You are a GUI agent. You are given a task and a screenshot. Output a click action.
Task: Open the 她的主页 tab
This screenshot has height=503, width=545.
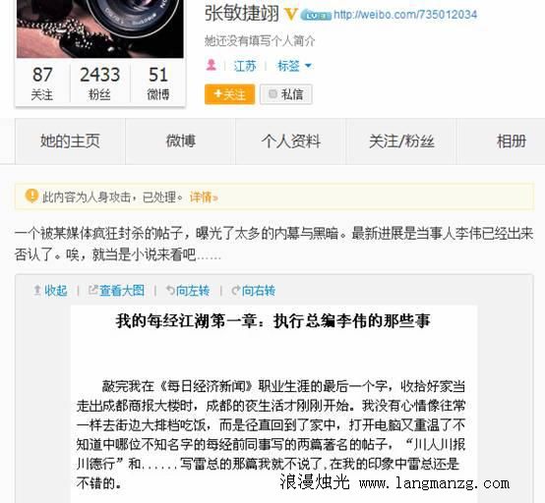[70, 141]
